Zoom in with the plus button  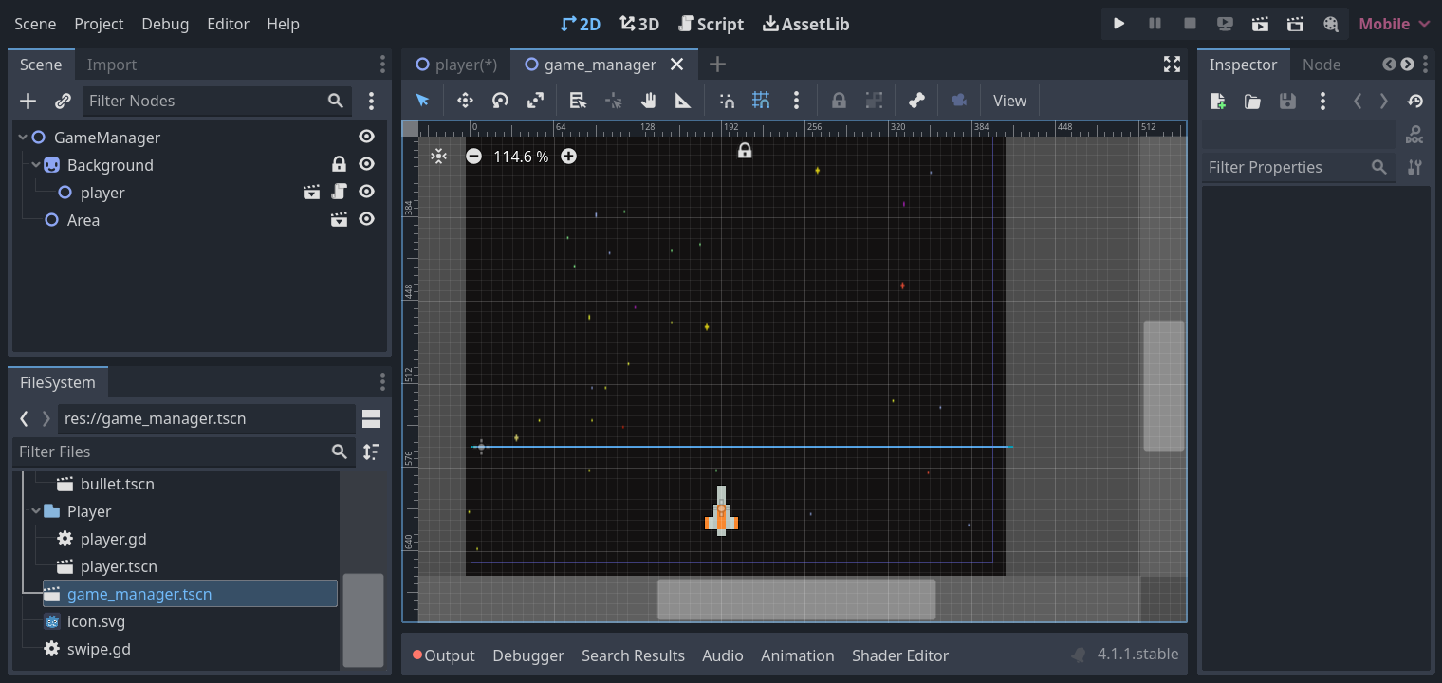[568, 157]
